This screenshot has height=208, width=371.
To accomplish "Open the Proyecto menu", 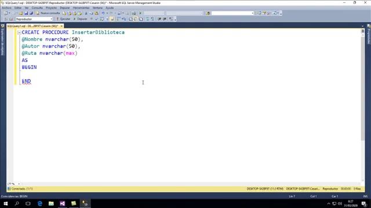I will pos(51,8).
